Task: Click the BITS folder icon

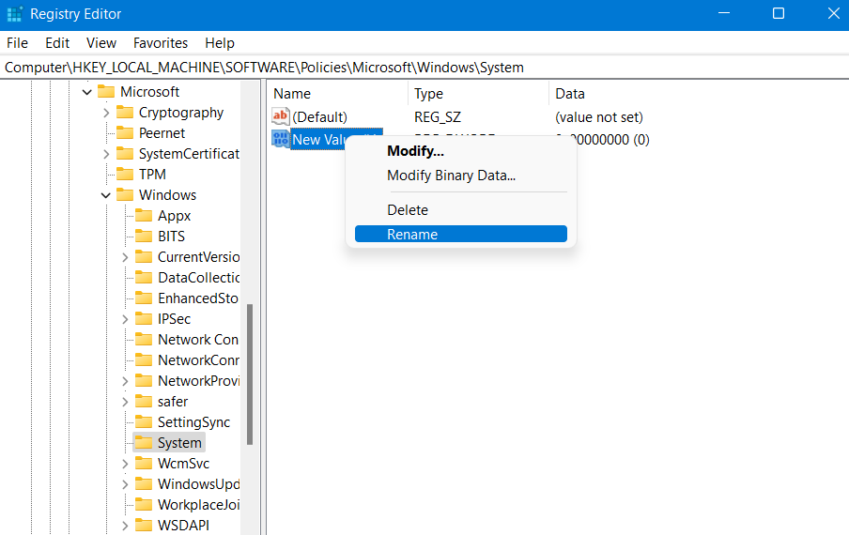Action: coord(143,237)
